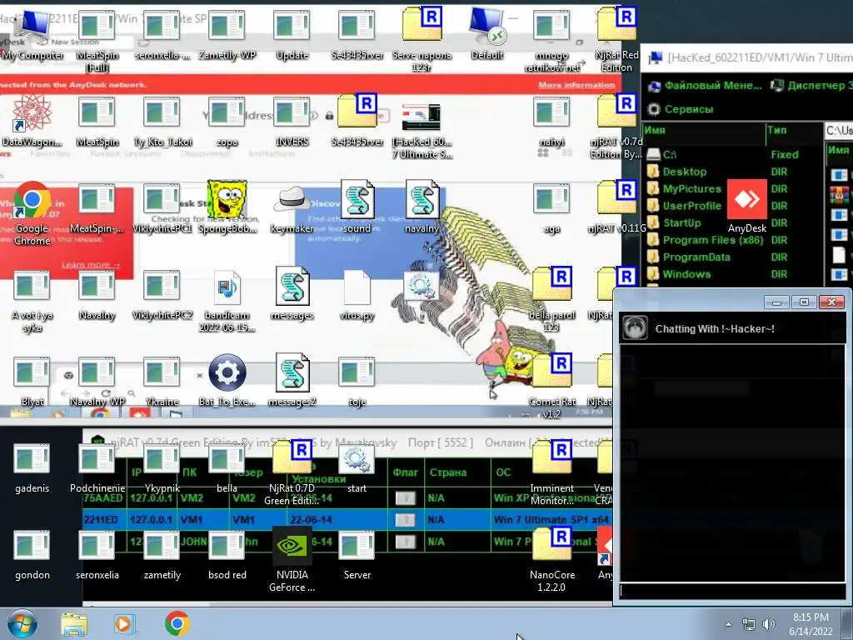
Task: Open the Imminent Monitor folder
Action: click(x=551, y=472)
